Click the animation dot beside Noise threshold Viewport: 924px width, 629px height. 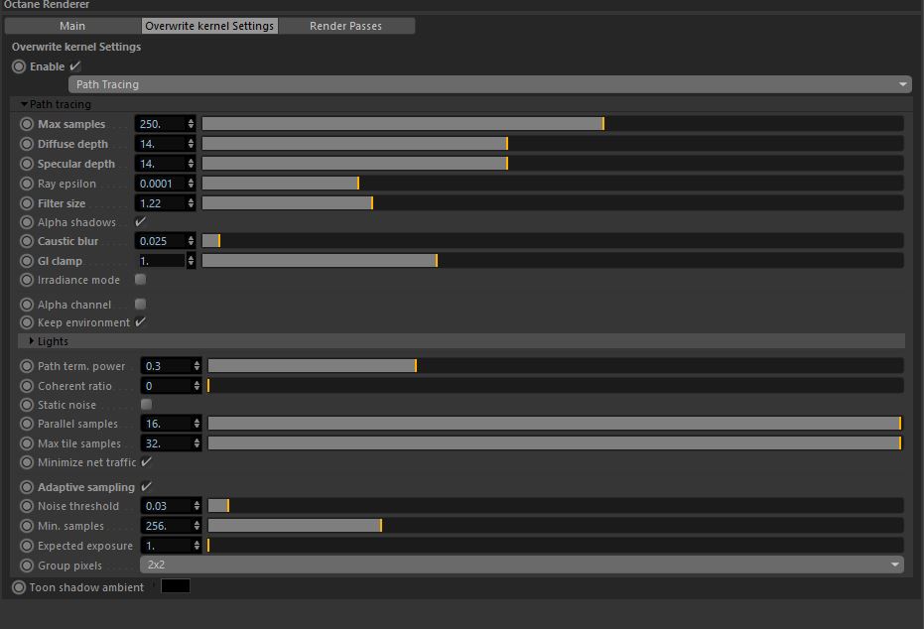(x=27, y=506)
